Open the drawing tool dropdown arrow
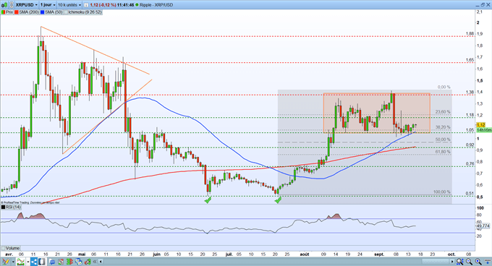Screen dimensions: 492x266 click(13, 262)
